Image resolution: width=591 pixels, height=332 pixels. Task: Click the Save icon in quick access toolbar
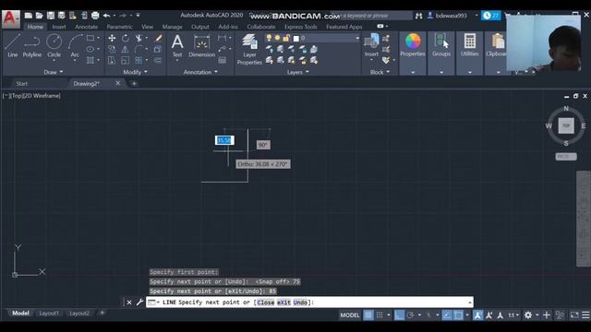tap(51, 16)
